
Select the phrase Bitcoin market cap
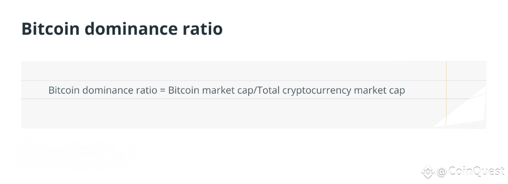coord(210,90)
